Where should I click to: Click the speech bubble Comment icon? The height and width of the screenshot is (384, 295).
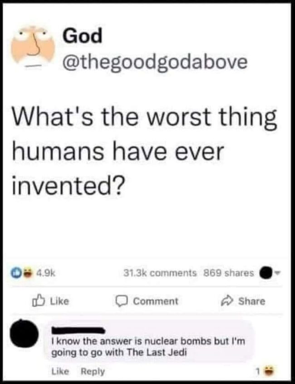coord(122,301)
